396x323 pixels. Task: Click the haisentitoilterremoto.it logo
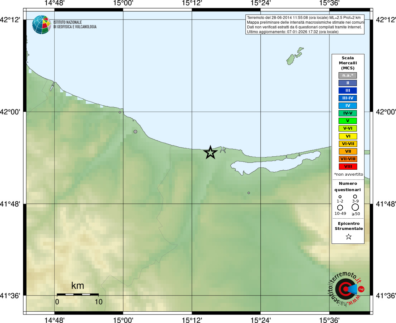(346, 289)
